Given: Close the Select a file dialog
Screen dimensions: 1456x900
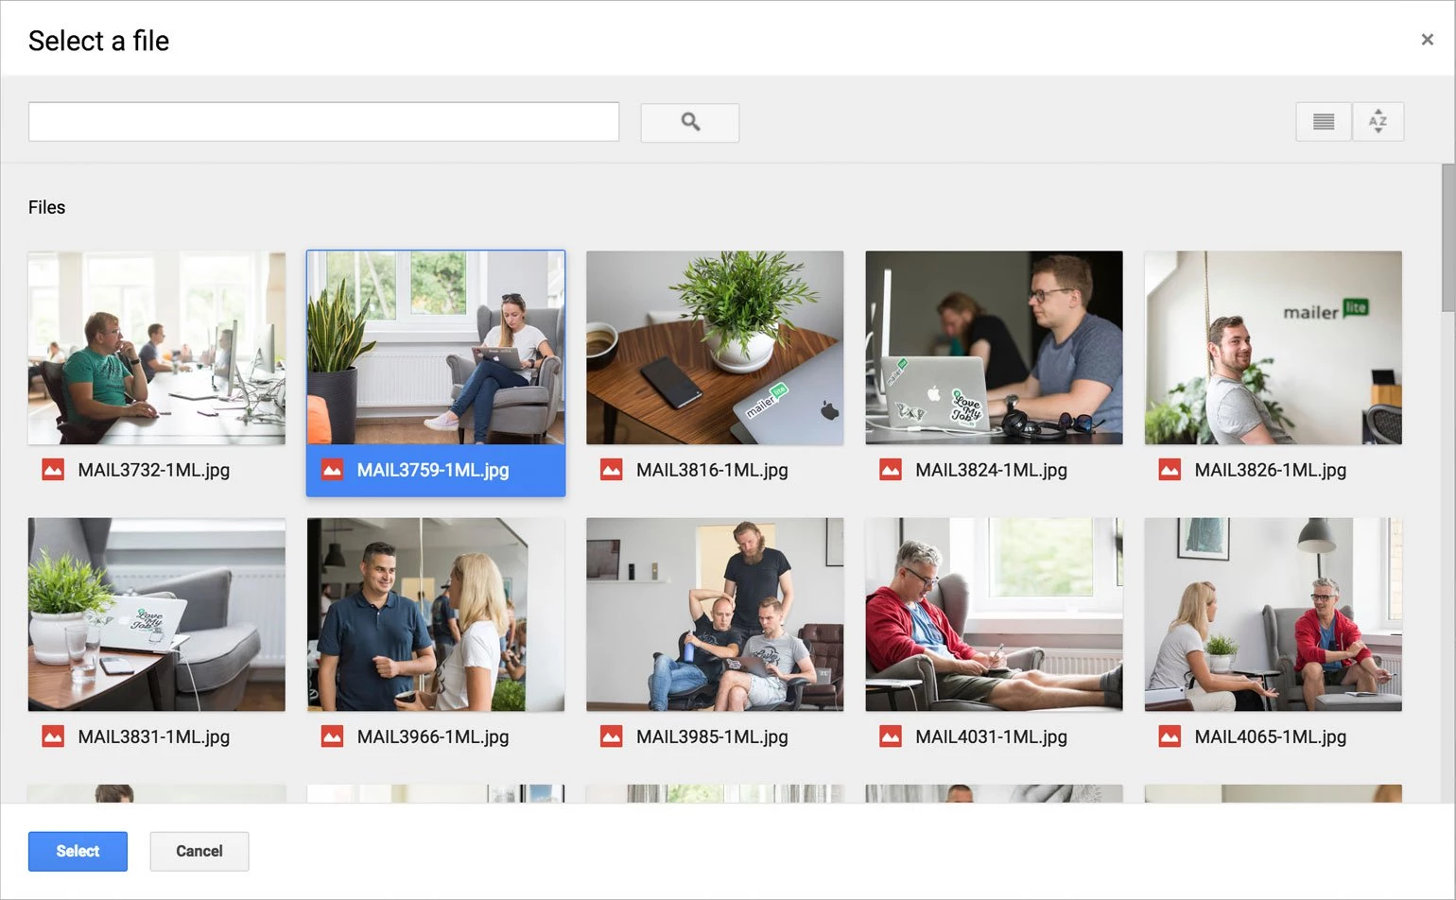Looking at the screenshot, I should tap(1427, 40).
